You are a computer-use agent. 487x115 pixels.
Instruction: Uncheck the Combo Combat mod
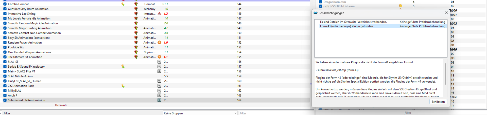(5, 4)
